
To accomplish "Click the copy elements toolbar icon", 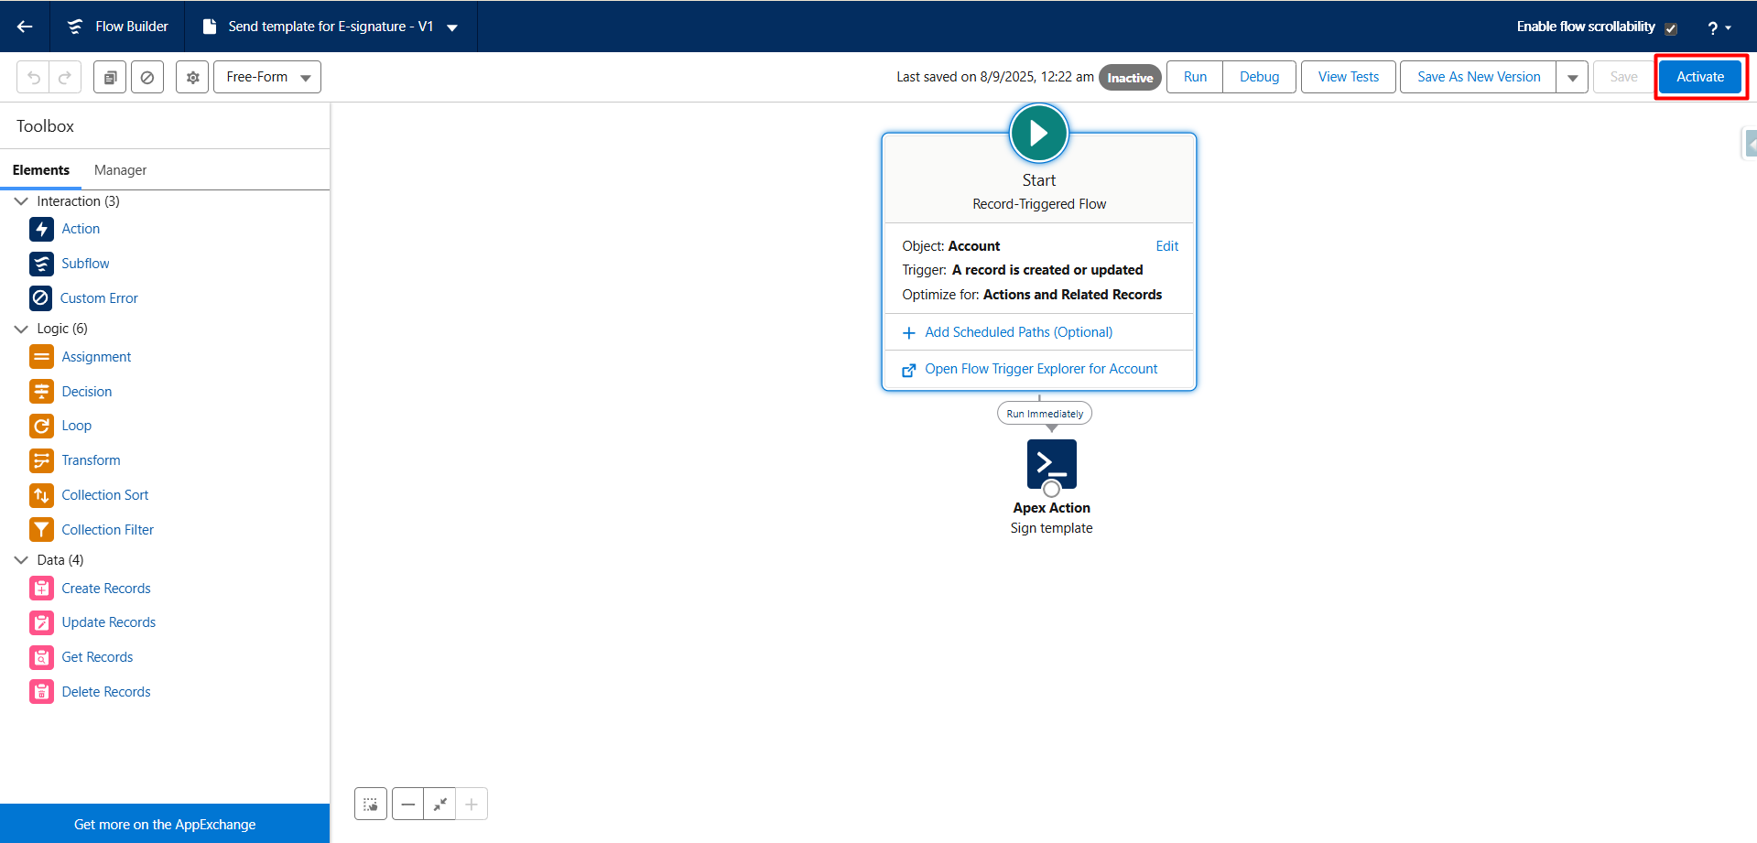I will [x=110, y=77].
